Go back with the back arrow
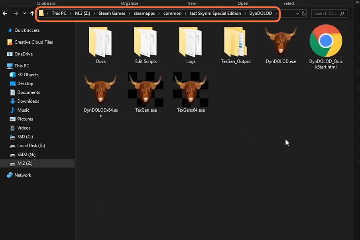The height and width of the screenshot is (240, 360). (5, 13)
